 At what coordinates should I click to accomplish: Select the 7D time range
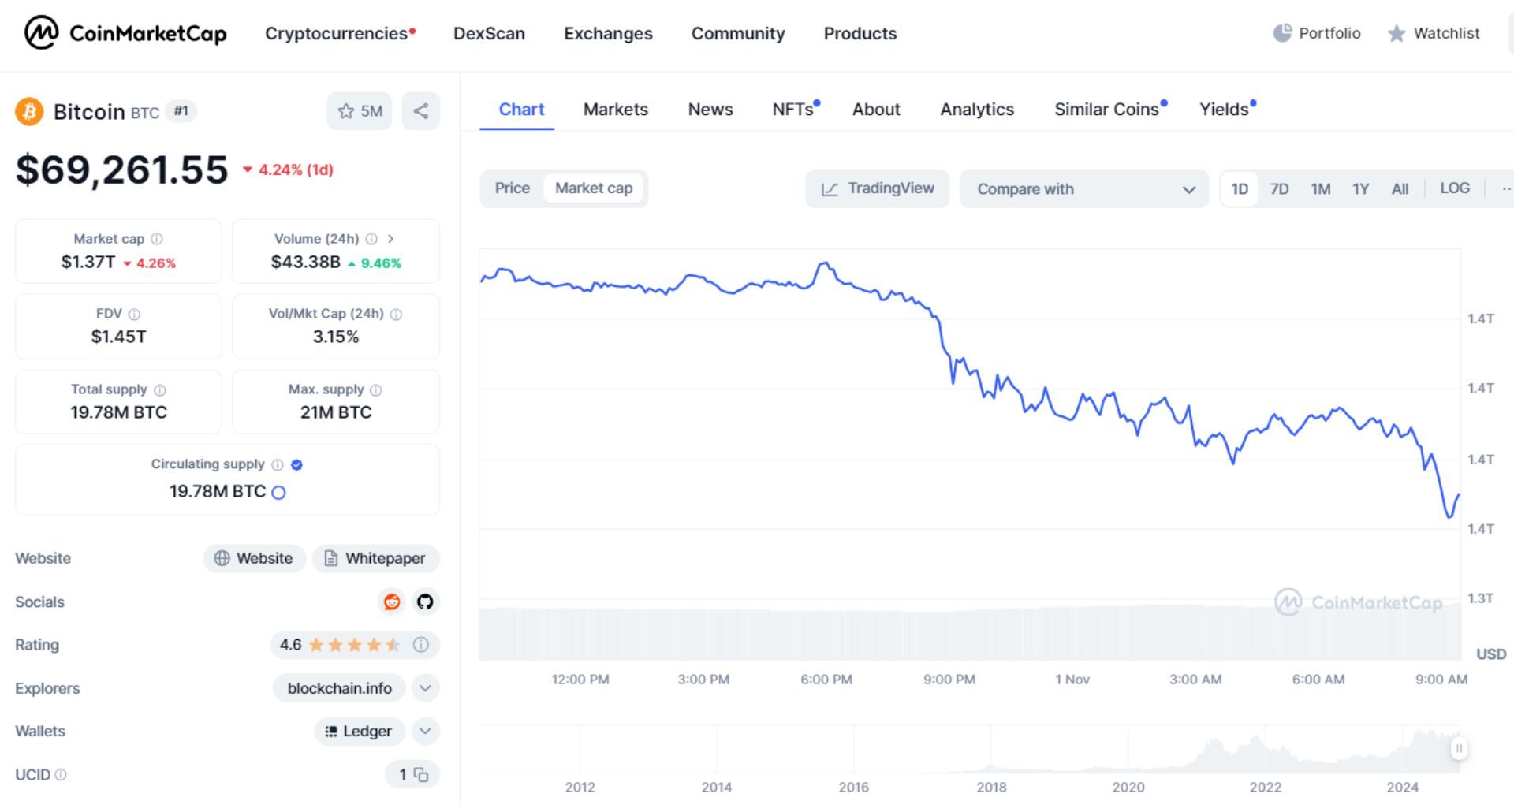1279,188
